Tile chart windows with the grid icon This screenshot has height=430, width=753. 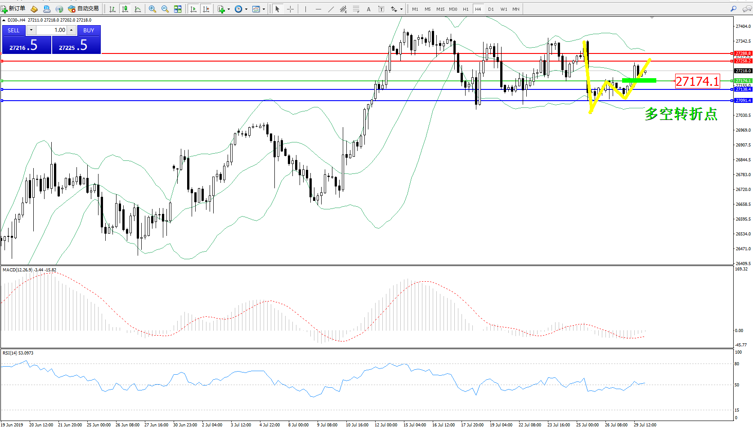click(178, 9)
